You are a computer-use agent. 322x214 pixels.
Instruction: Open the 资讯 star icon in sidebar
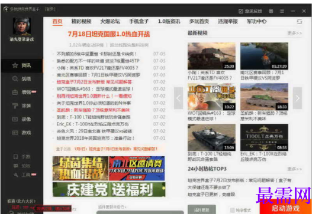(x=15, y=65)
